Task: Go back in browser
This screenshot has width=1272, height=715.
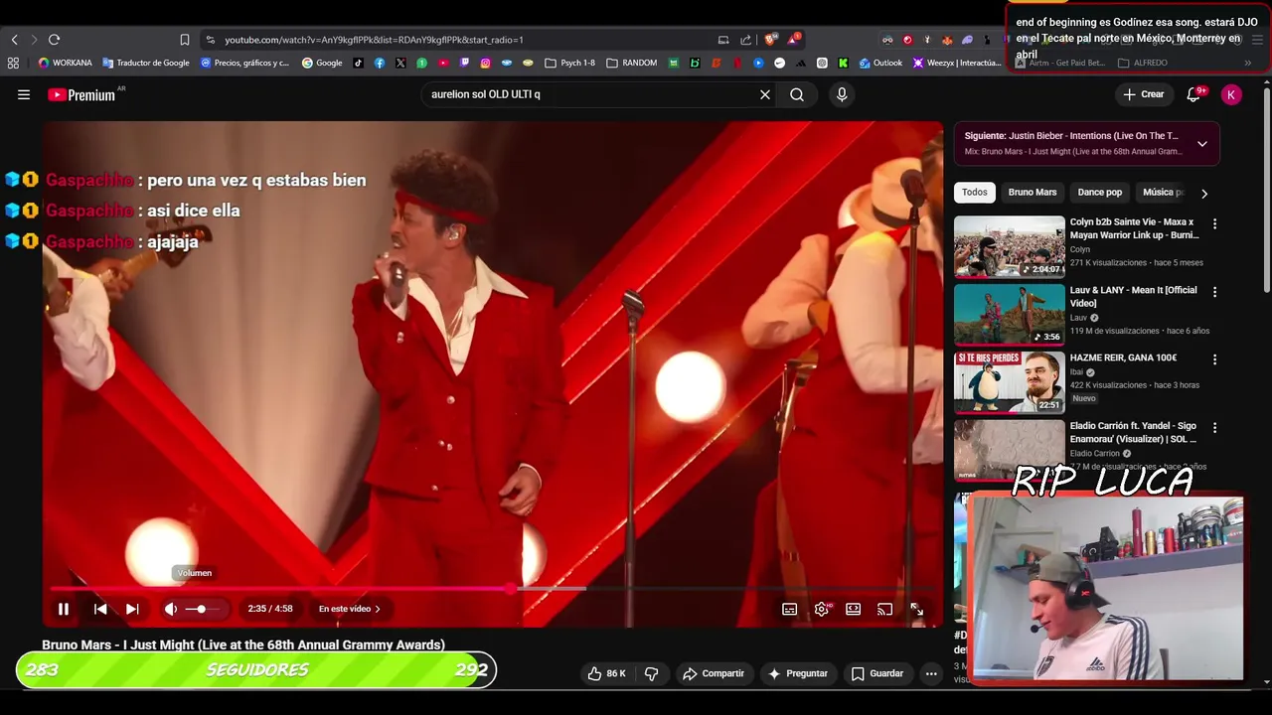Action: 14,40
